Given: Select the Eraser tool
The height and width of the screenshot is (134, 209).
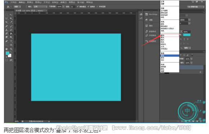Looking at the screenshot, I should coord(6,34).
